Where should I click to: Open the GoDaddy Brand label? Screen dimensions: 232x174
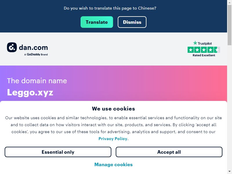[36, 55]
